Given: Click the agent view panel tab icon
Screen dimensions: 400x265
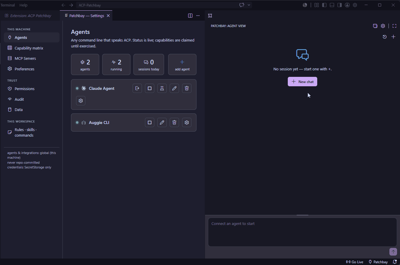Looking at the screenshot, I should pyautogui.click(x=210, y=16).
